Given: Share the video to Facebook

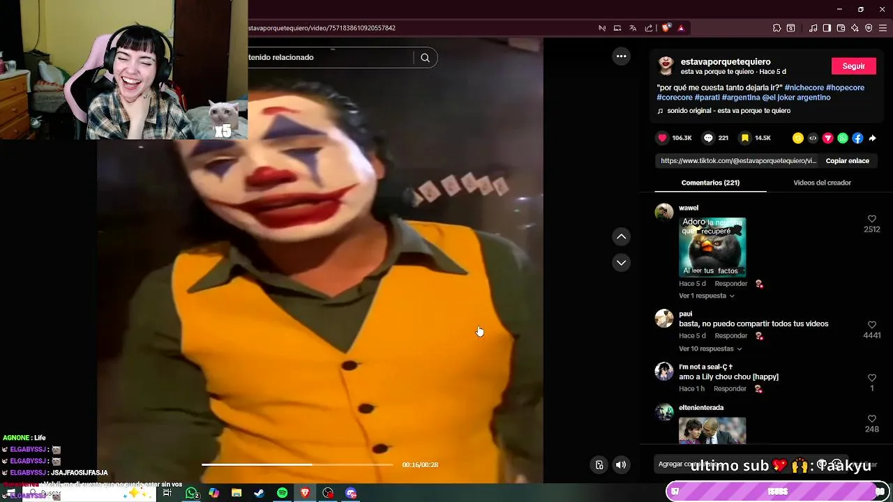Looking at the screenshot, I should click(x=857, y=138).
